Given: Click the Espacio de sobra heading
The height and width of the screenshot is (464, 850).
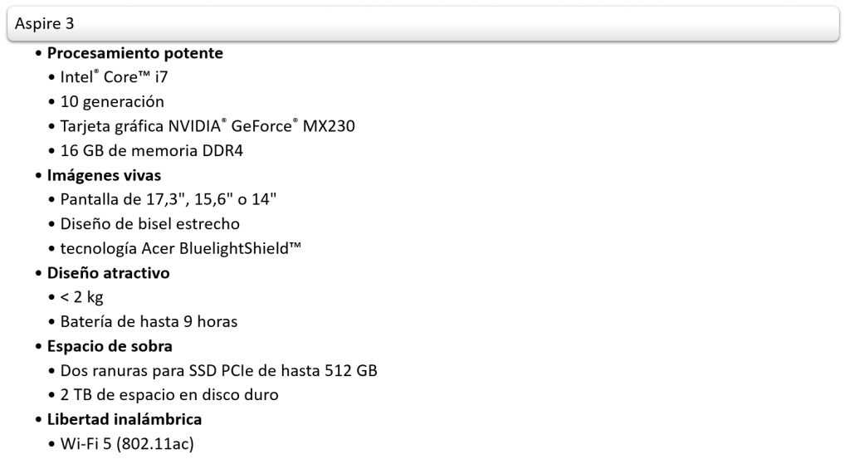Looking at the screenshot, I should [110, 346].
